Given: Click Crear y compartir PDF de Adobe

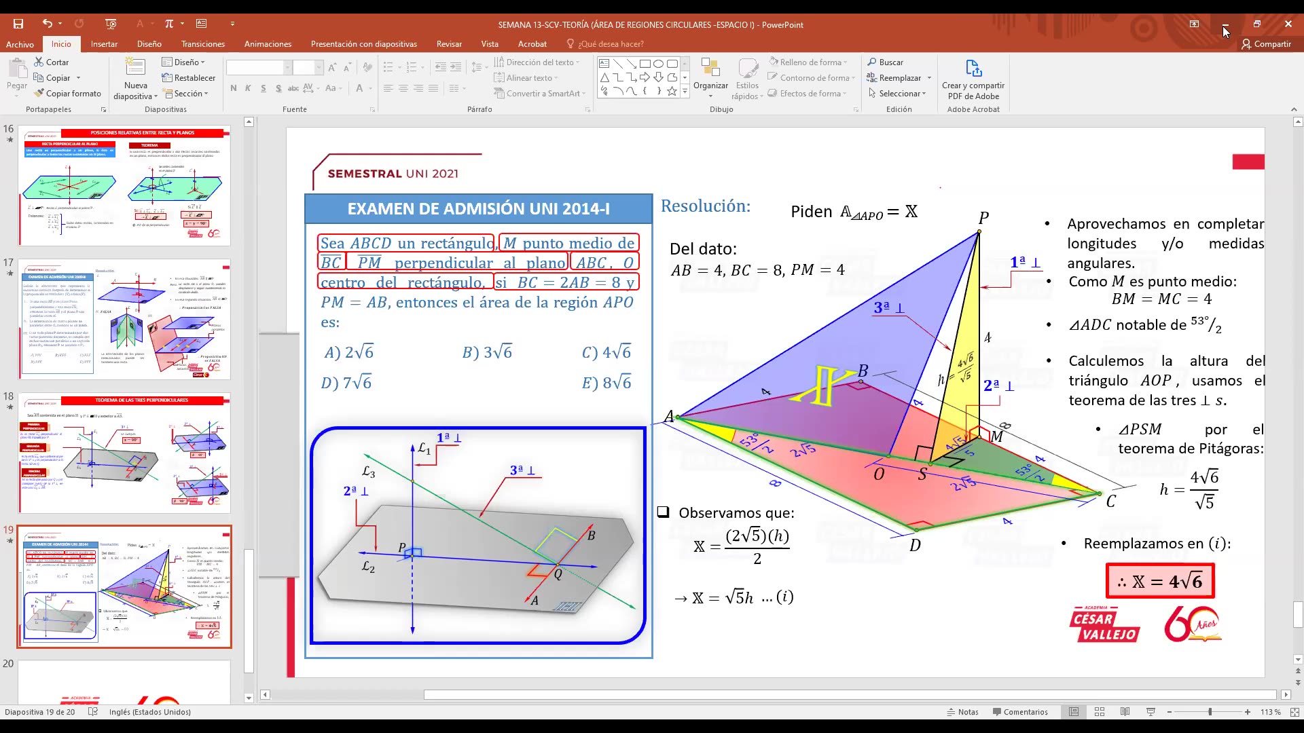Looking at the screenshot, I should point(973,78).
